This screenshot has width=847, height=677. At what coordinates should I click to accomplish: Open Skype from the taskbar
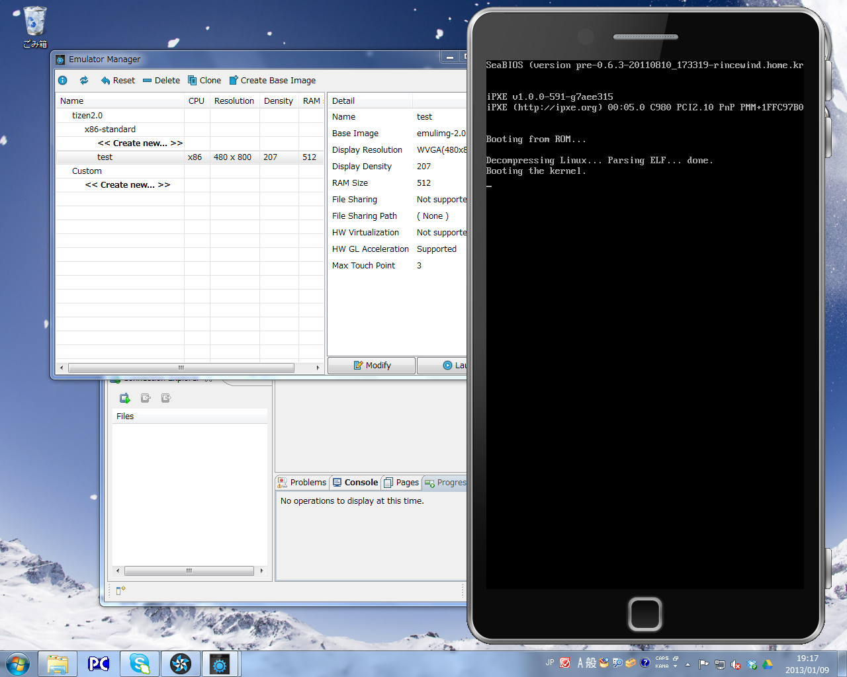(x=139, y=664)
